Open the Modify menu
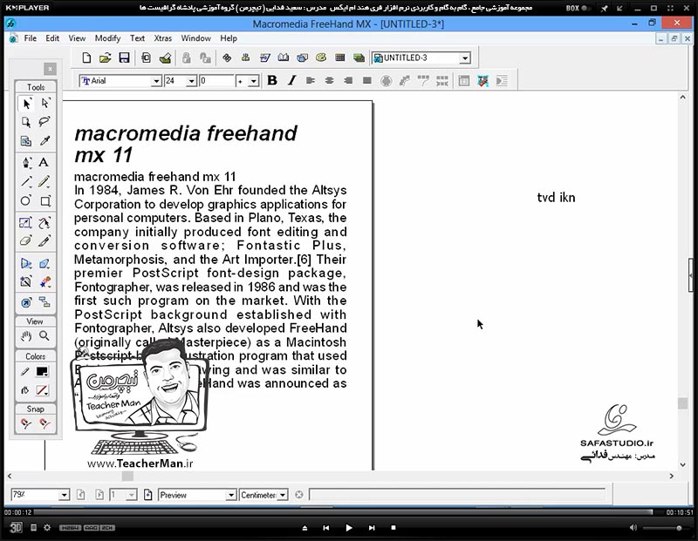This screenshot has height=541, width=698. (107, 38)
